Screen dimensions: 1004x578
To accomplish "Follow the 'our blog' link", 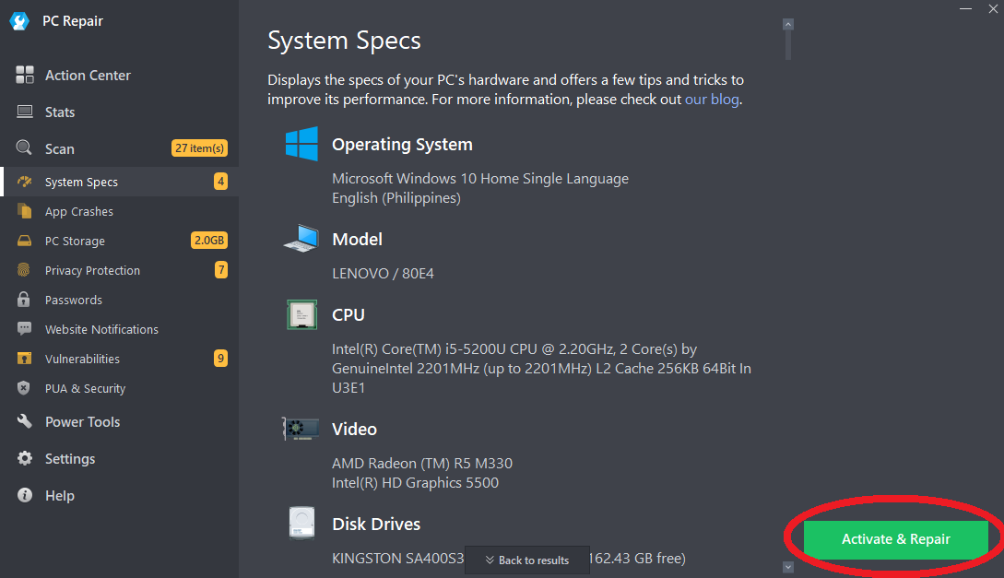I will (x=712, y=100).
